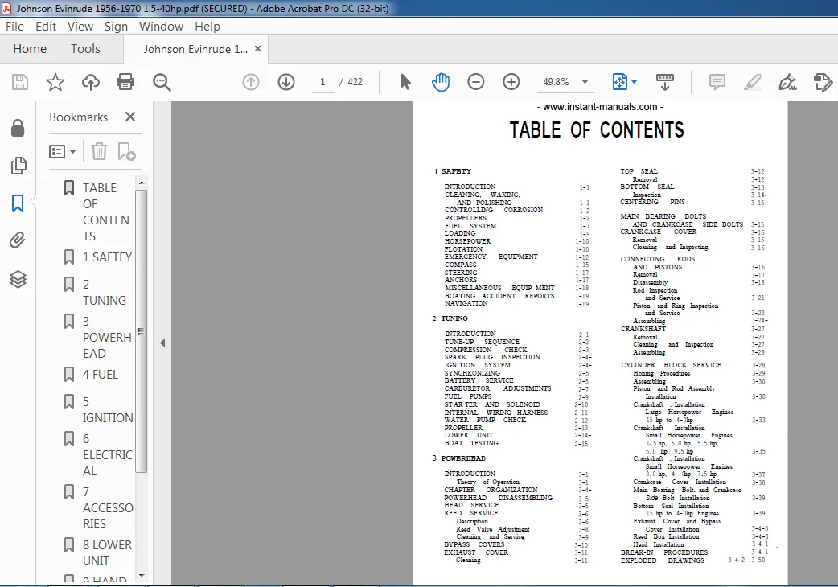Open the File menu
Screen dimensions: 838x587
15,27
